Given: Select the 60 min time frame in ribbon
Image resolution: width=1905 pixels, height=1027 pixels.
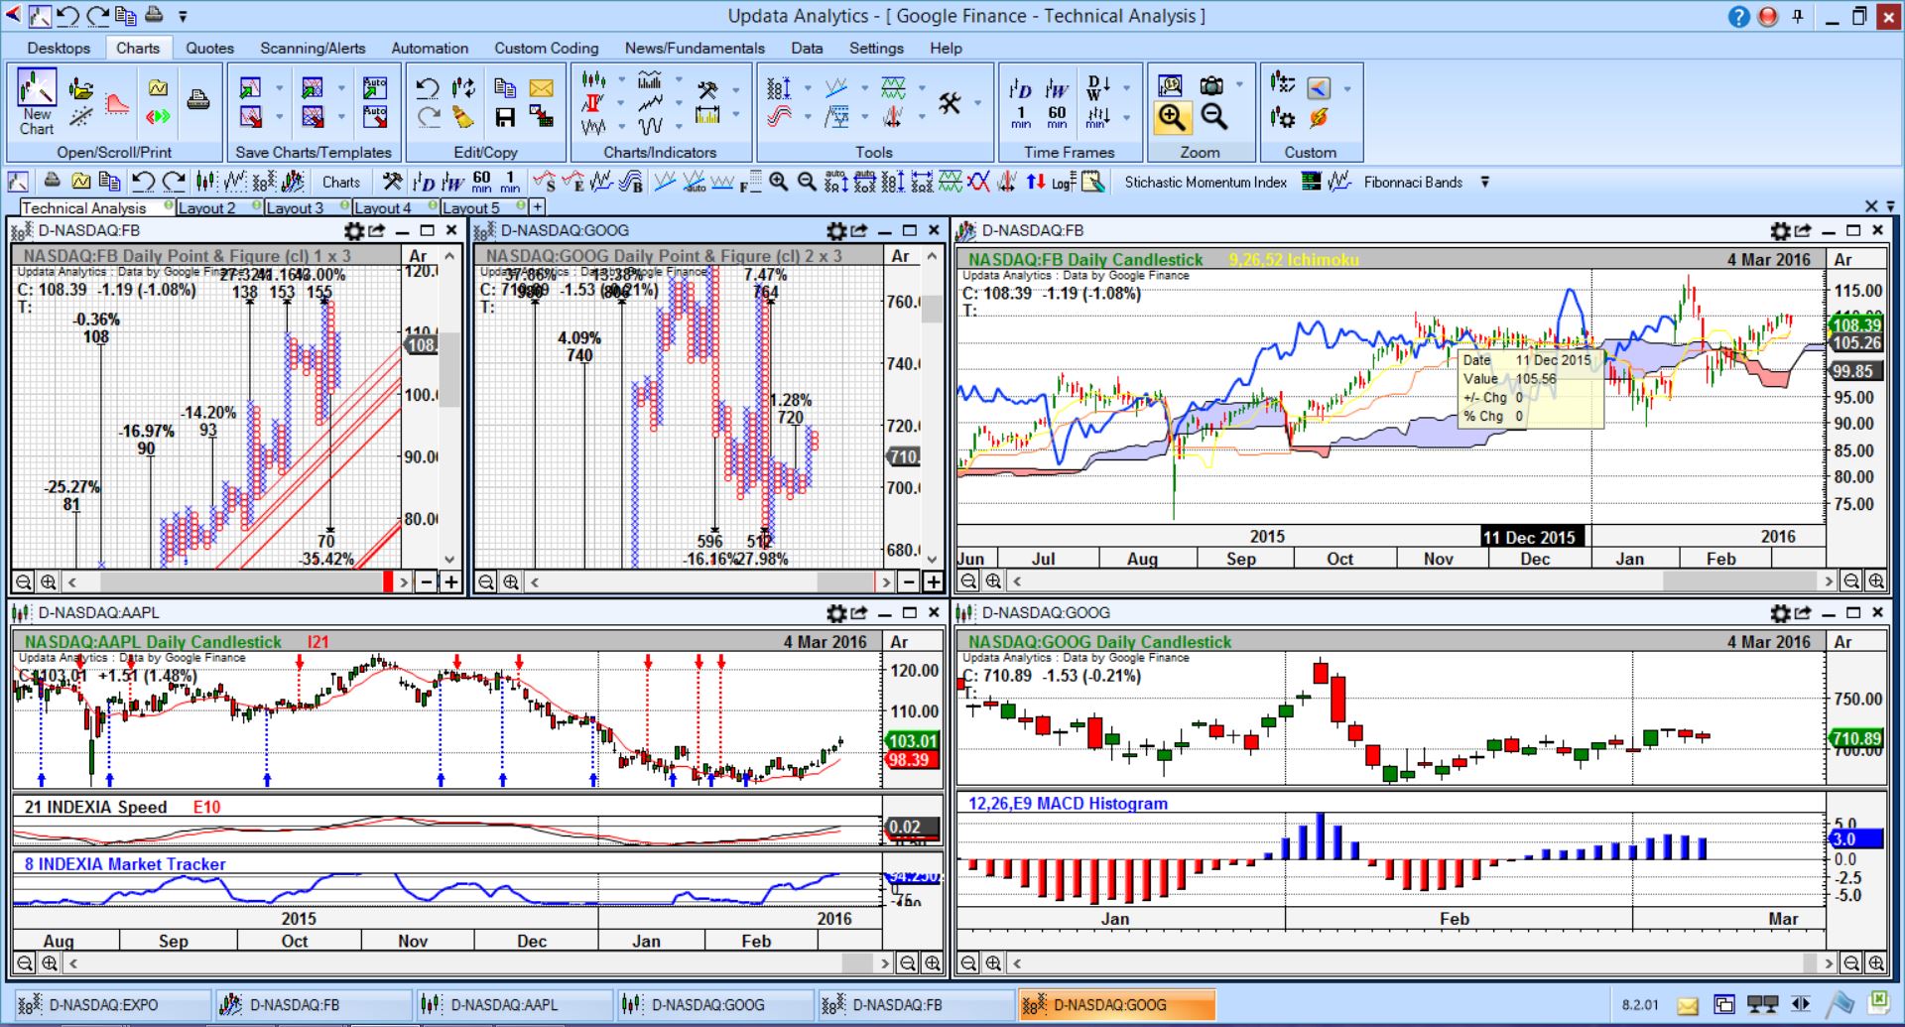Looking at the screenshot, I should pos(1057,117).
